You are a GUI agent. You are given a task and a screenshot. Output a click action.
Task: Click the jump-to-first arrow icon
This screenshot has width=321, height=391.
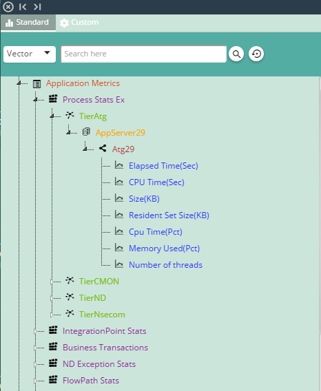click(x=23, y=7)
